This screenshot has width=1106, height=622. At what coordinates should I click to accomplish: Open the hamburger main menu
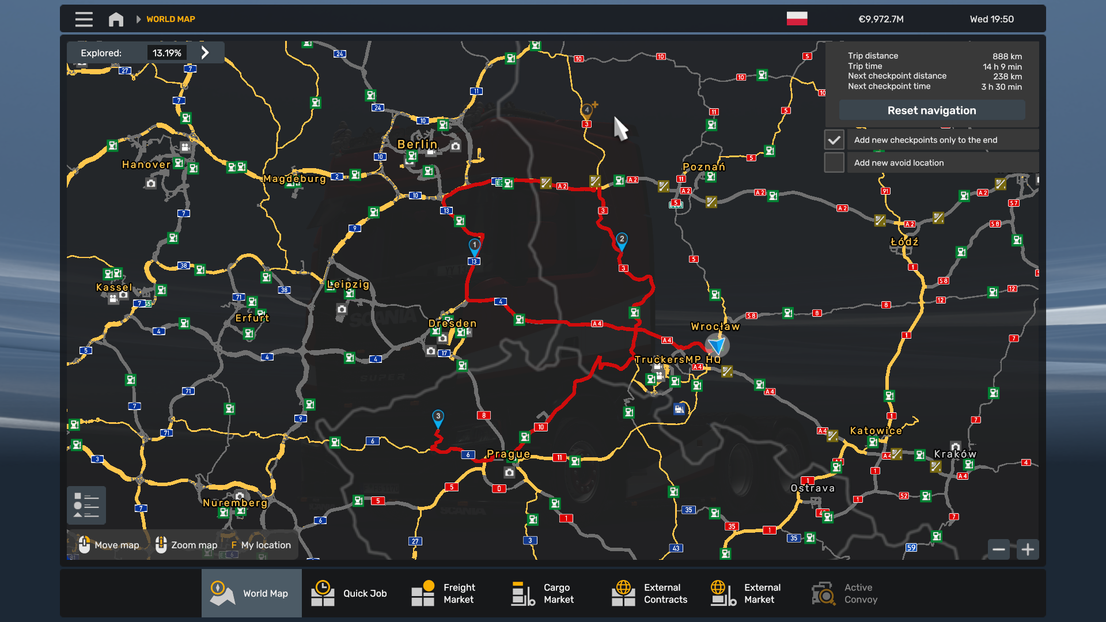[84, 19]
